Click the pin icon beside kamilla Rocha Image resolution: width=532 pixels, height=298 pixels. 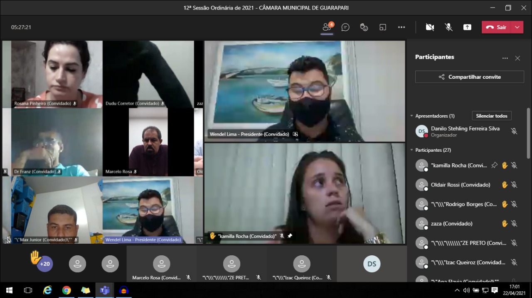[494, 165]
